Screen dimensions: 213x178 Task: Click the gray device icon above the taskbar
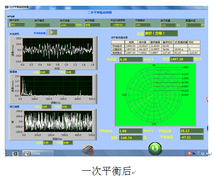88,149
